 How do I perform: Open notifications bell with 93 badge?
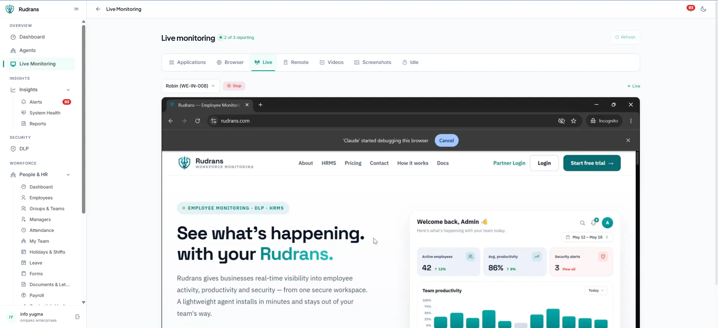click(x=690, y=9)
